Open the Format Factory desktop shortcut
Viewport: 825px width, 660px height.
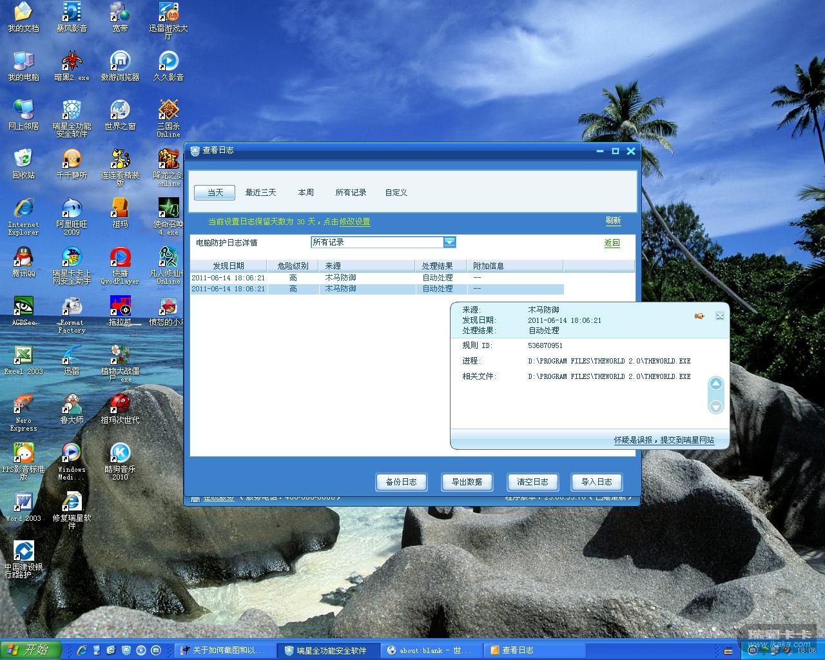pos(72,315)
